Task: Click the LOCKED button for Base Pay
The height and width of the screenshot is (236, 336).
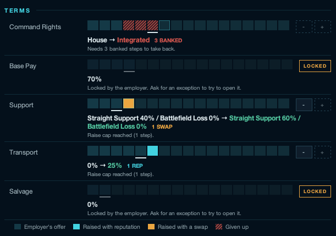Action: (x=315, y=66)
